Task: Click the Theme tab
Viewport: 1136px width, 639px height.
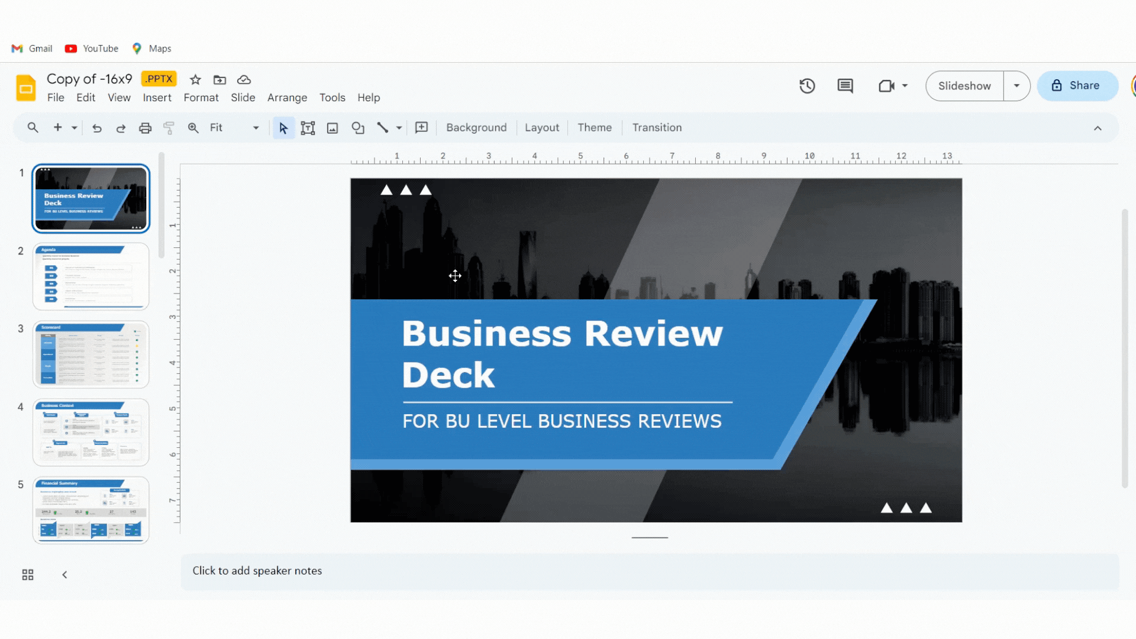Action: pos(595,127)
